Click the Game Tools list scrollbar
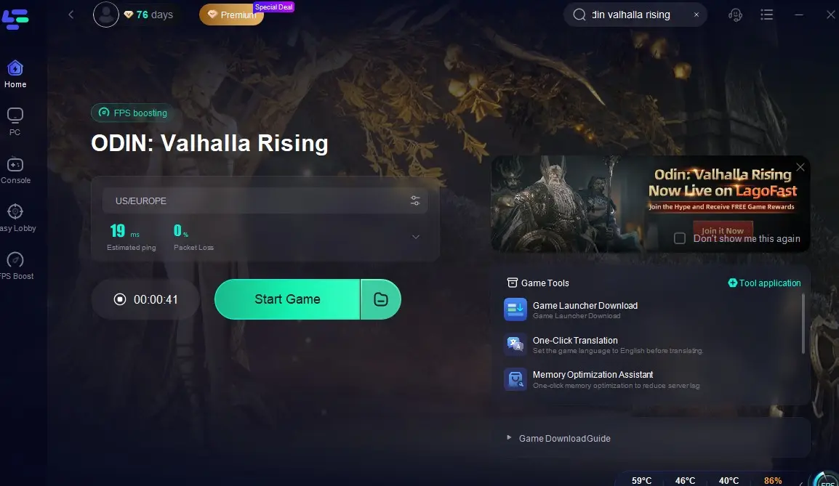This screenshot has width=839, height=486. coord(803,323)
